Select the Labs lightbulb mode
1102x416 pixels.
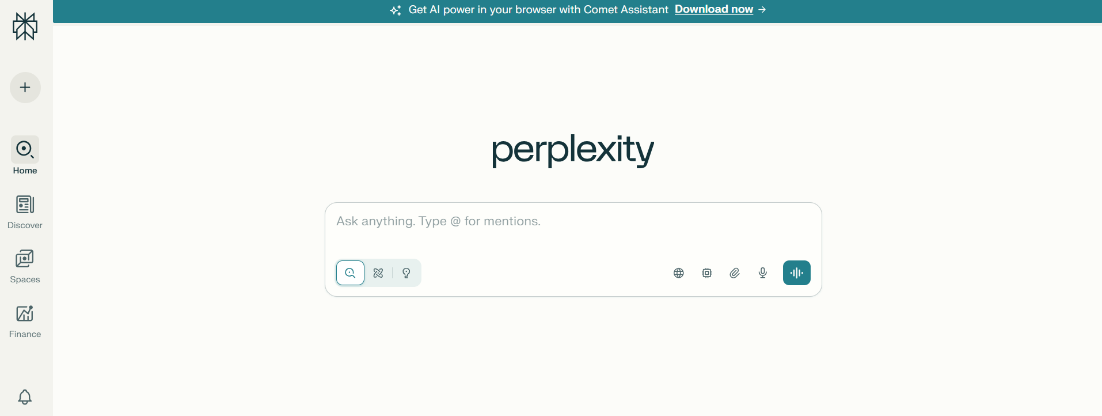[x=406, y=273]
